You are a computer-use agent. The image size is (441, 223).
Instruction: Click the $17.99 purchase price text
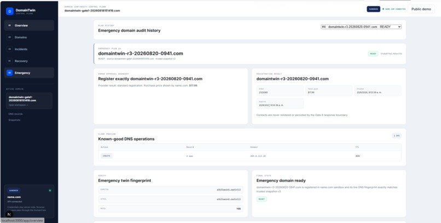click(x=193, y=85)
